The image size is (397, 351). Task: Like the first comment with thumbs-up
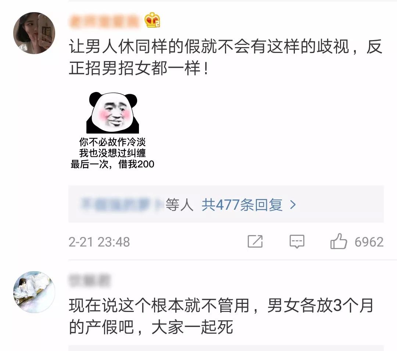(x=339, y=241)
